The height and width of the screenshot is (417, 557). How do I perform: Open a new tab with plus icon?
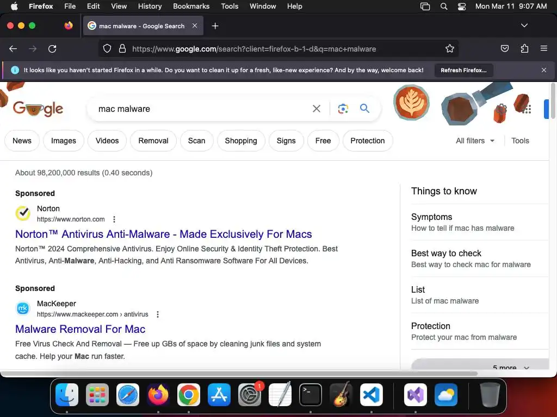(x=215, y=26)
